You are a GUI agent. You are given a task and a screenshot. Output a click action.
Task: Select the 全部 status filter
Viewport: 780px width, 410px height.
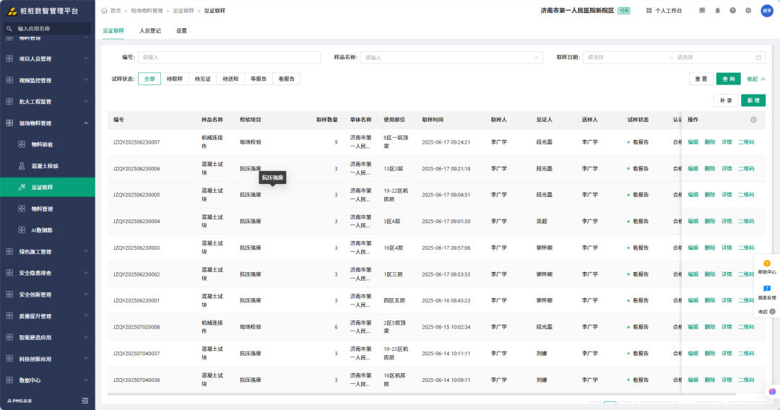pyautogui.click(x=149, y=79)
